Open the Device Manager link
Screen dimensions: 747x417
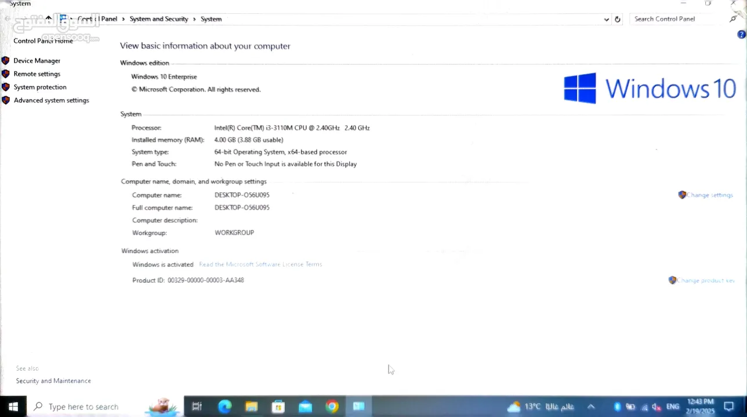click(37, 61)
